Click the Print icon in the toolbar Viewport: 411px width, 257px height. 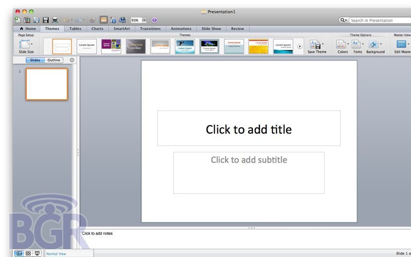[x=54, y=20]
